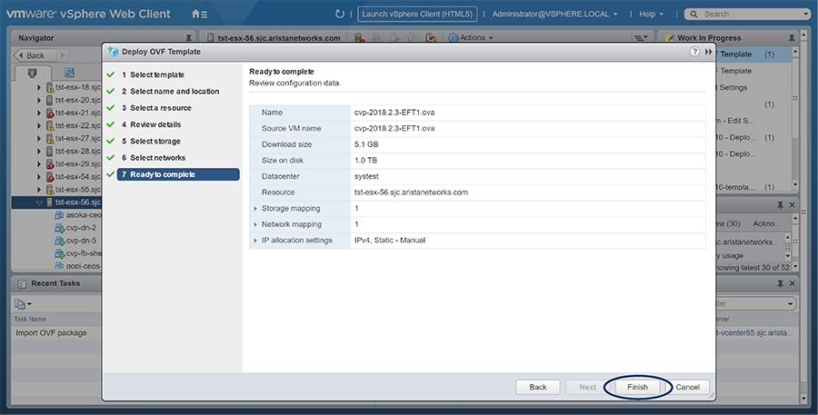The height and width of the screenshot is (415, 818).
Task: Click the Recent Tasks clipboard icon
Action: pyautogui.click(x=22, y=283)
